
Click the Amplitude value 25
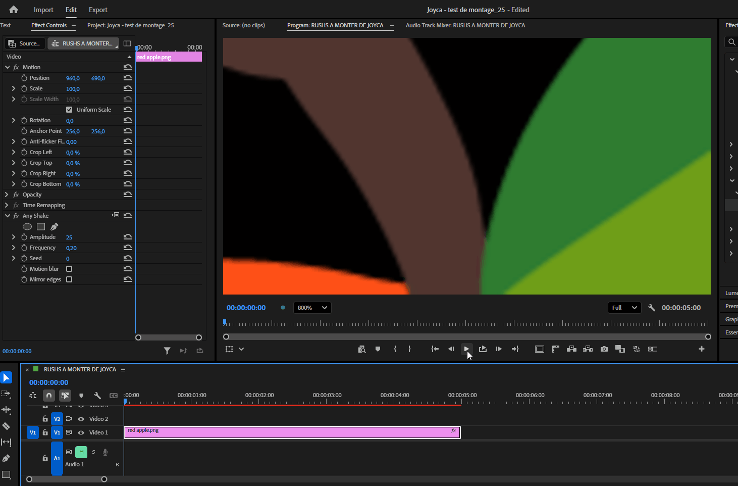69,237
